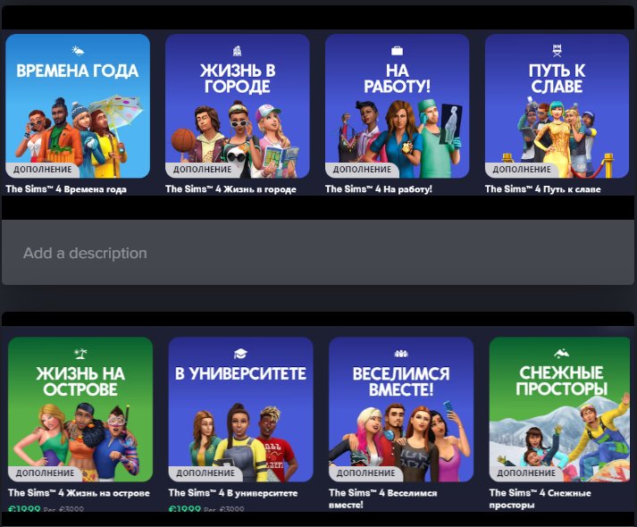Focus the 'Add a description' text field
637x527 pixels.
click(317, 254)
